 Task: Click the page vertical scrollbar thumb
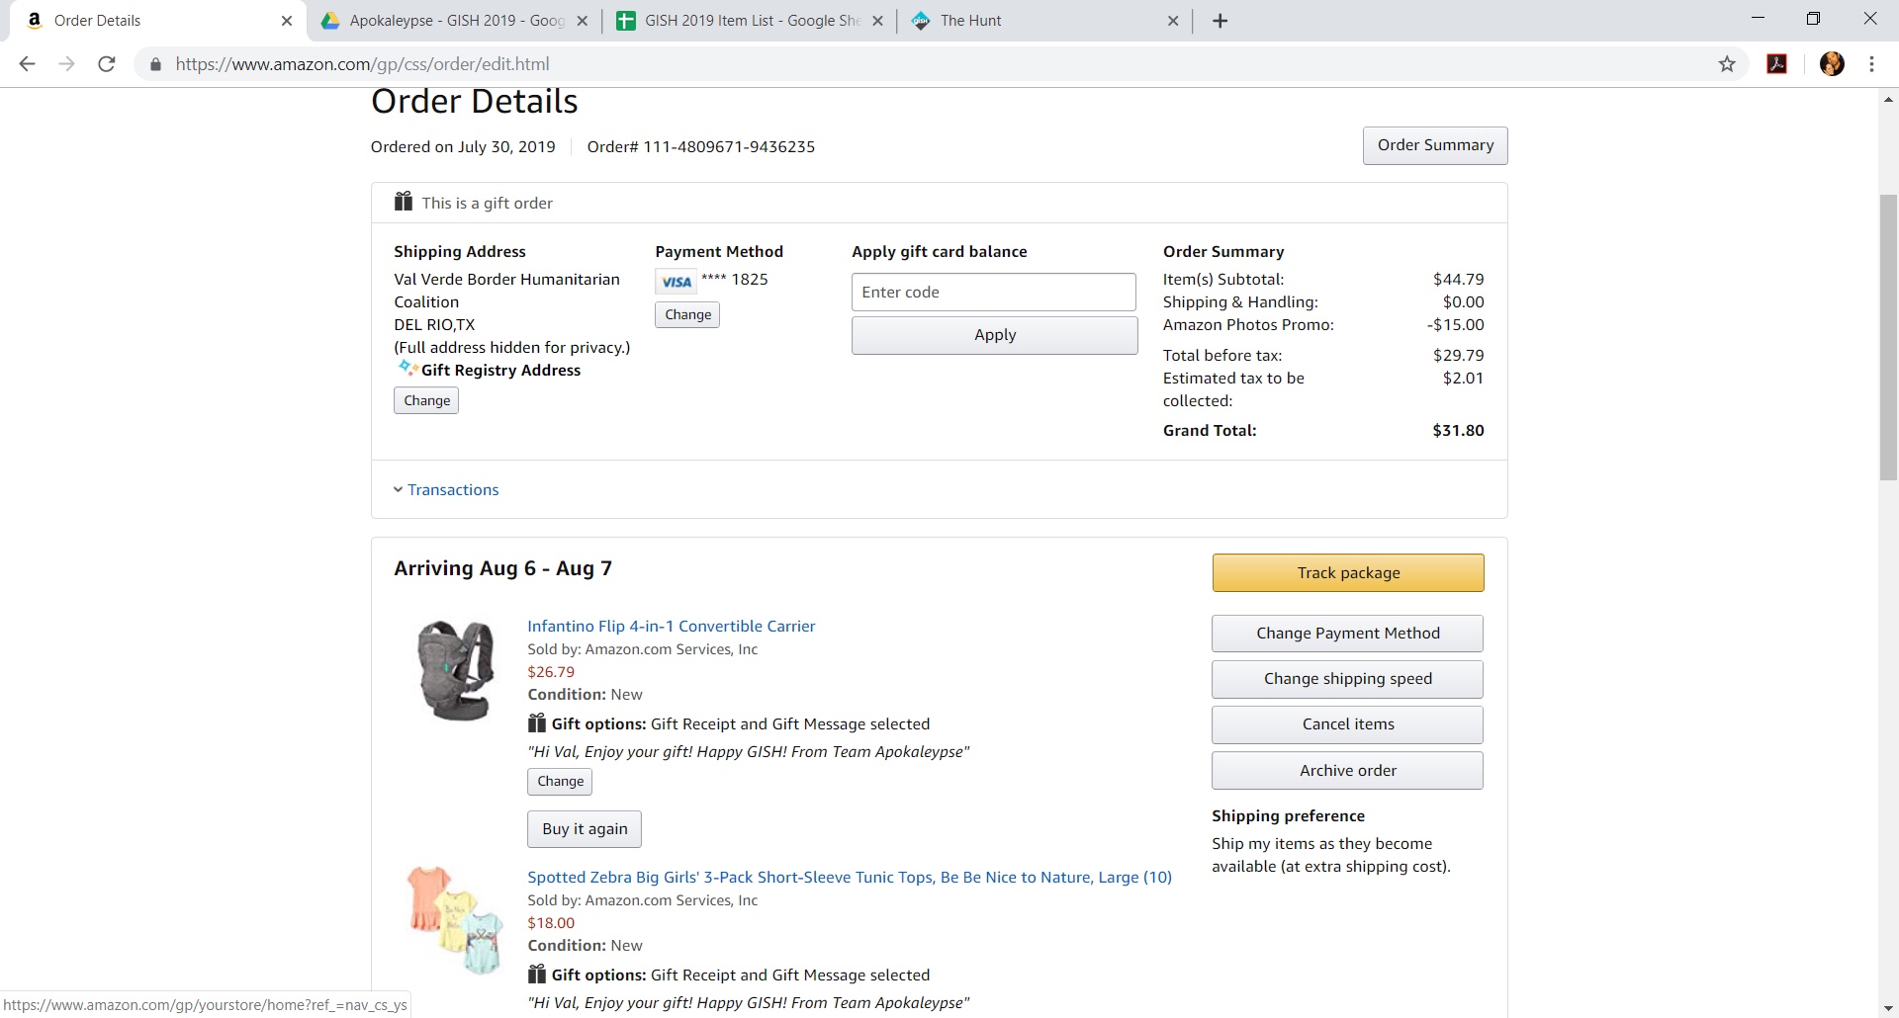pyautogui.click(x=1888, y=336)
